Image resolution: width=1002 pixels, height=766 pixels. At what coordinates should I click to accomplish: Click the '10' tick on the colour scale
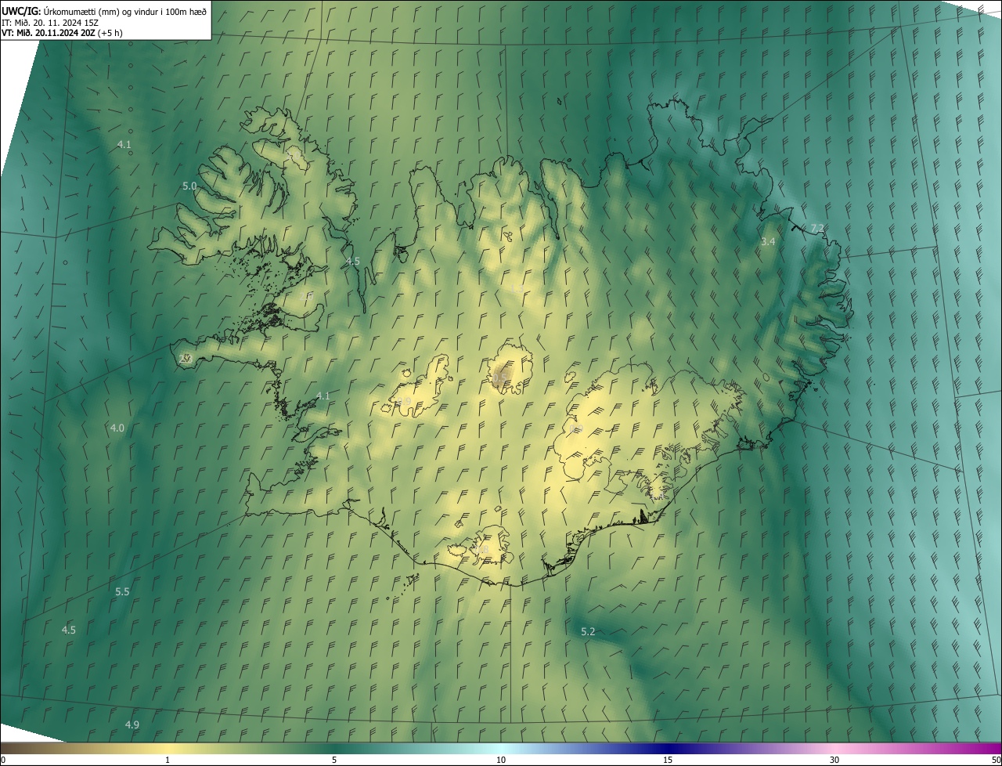[501, 760]
